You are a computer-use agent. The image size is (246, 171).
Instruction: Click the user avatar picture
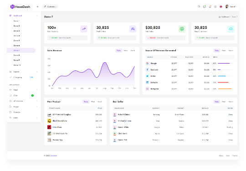[x=227, y=6]
